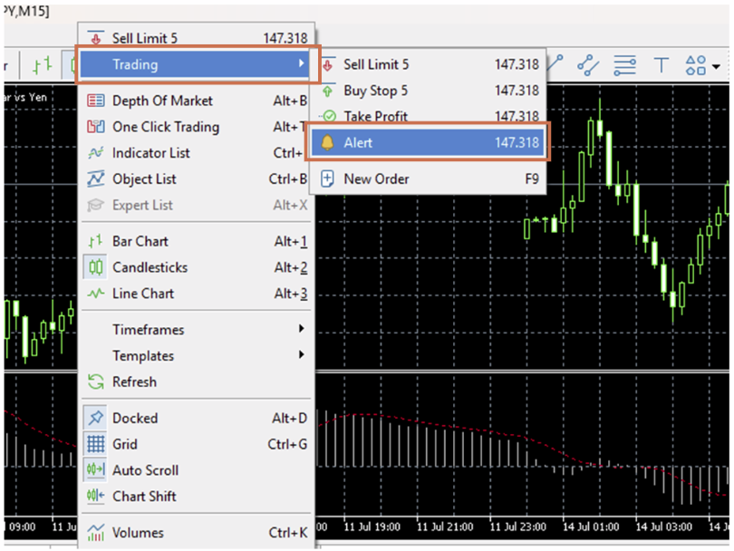Open the shapes tool dropdown arrow

pos(718,66)
